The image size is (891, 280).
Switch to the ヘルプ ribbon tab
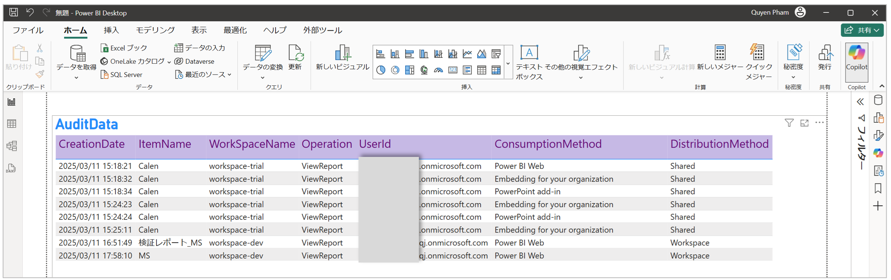point(275,30)
